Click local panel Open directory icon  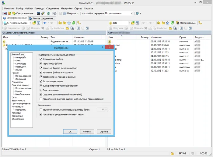click(x=34, y=23)
